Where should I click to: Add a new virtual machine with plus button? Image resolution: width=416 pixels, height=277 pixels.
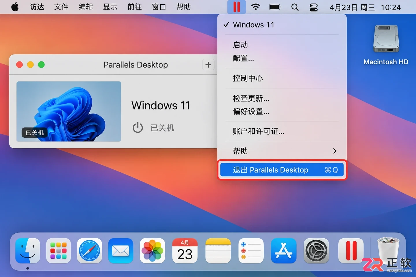coord(208,65)
